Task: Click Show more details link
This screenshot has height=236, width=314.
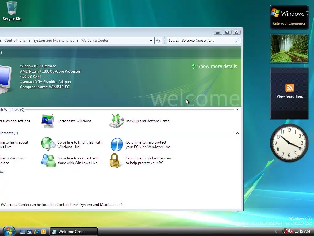Action: [x=217, y=66]
